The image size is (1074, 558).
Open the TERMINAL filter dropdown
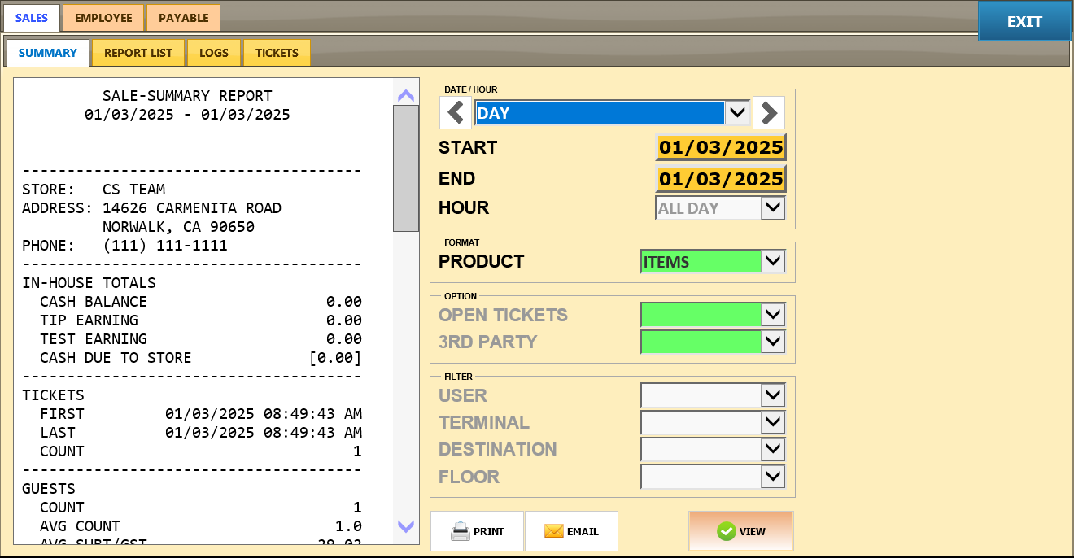pos(772,422)
